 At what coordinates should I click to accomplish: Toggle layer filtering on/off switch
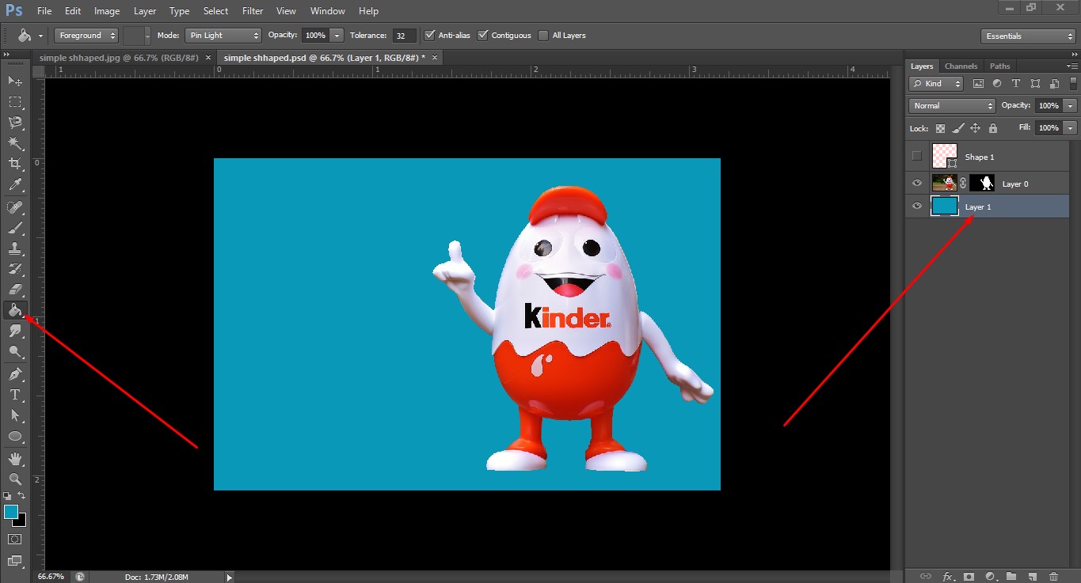pos(1073,83)
